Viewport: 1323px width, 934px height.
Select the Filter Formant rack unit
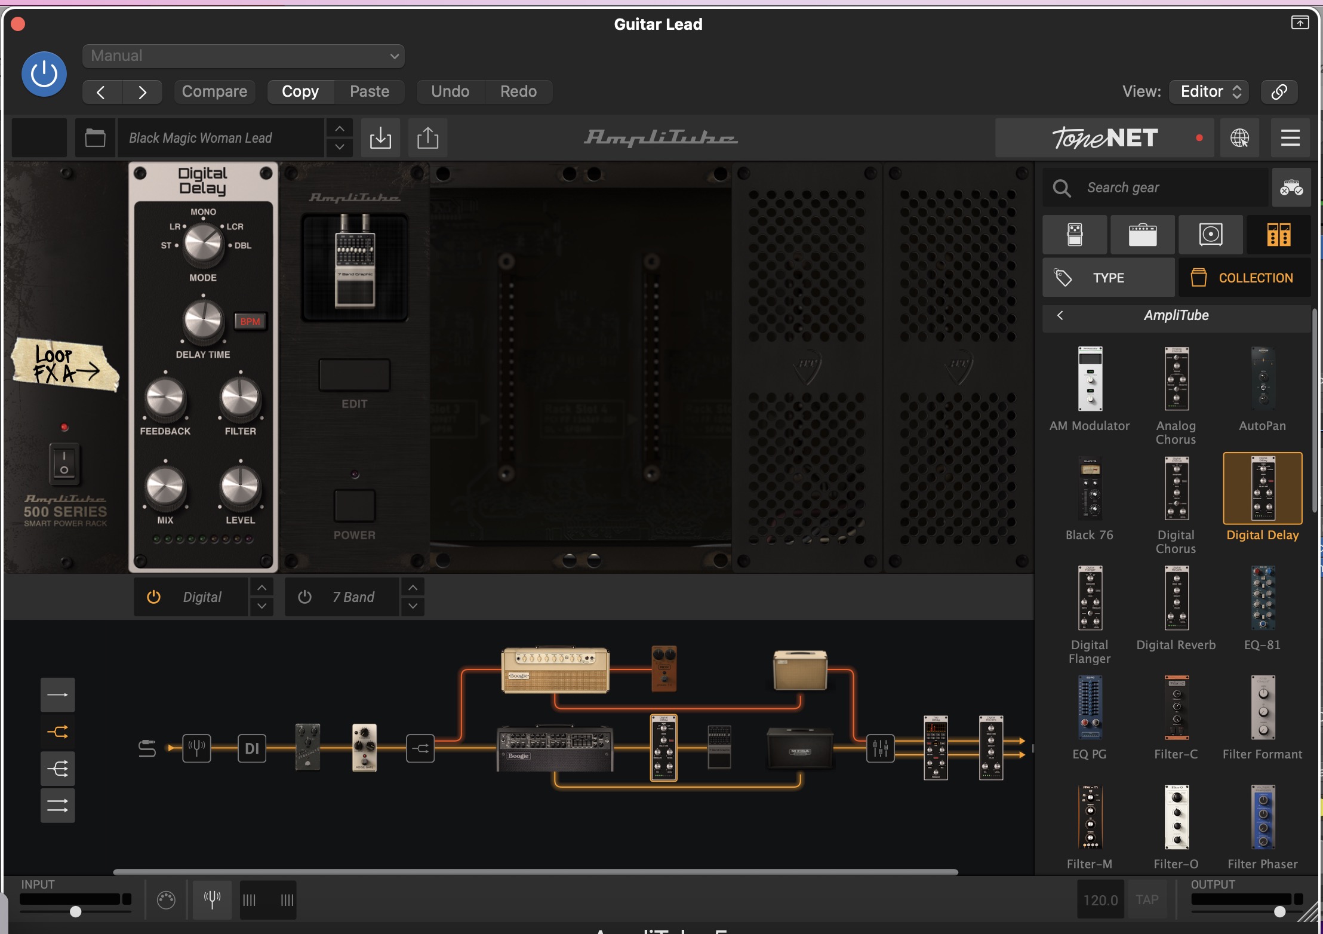point(1263,717)
